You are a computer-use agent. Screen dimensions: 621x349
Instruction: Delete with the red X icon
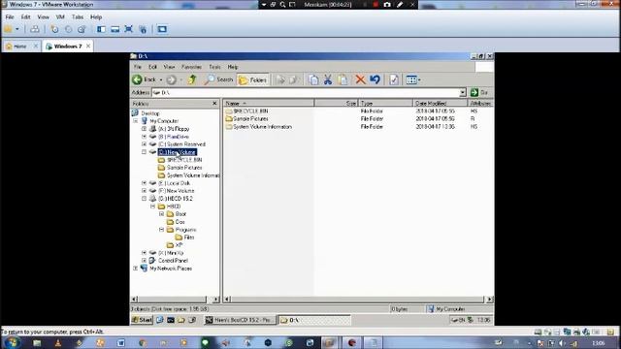(x=360, y=79)
